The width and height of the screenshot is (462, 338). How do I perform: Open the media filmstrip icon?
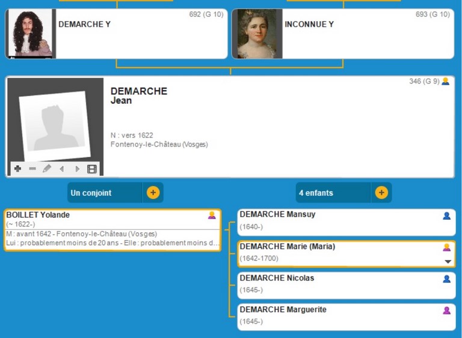(91, 169)
